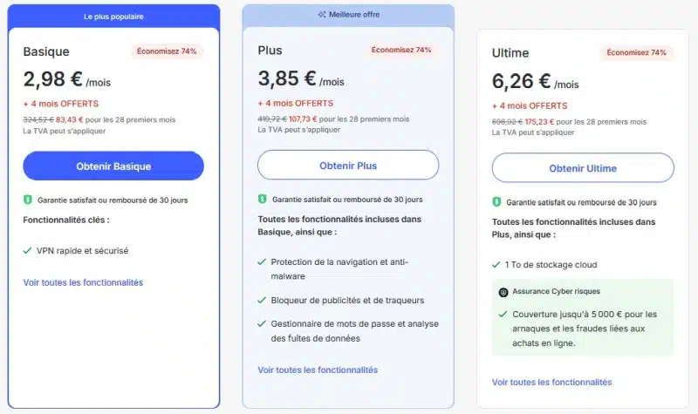Open Voir toutes les fonctionnalités under Ultime
698x414 pixels.
[x=552, y=382]
